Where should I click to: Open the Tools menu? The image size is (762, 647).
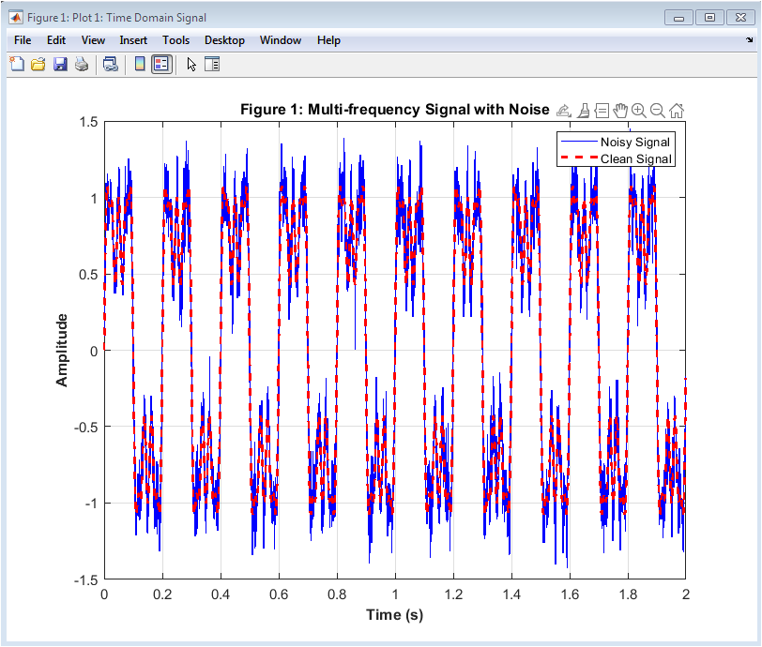175,40
